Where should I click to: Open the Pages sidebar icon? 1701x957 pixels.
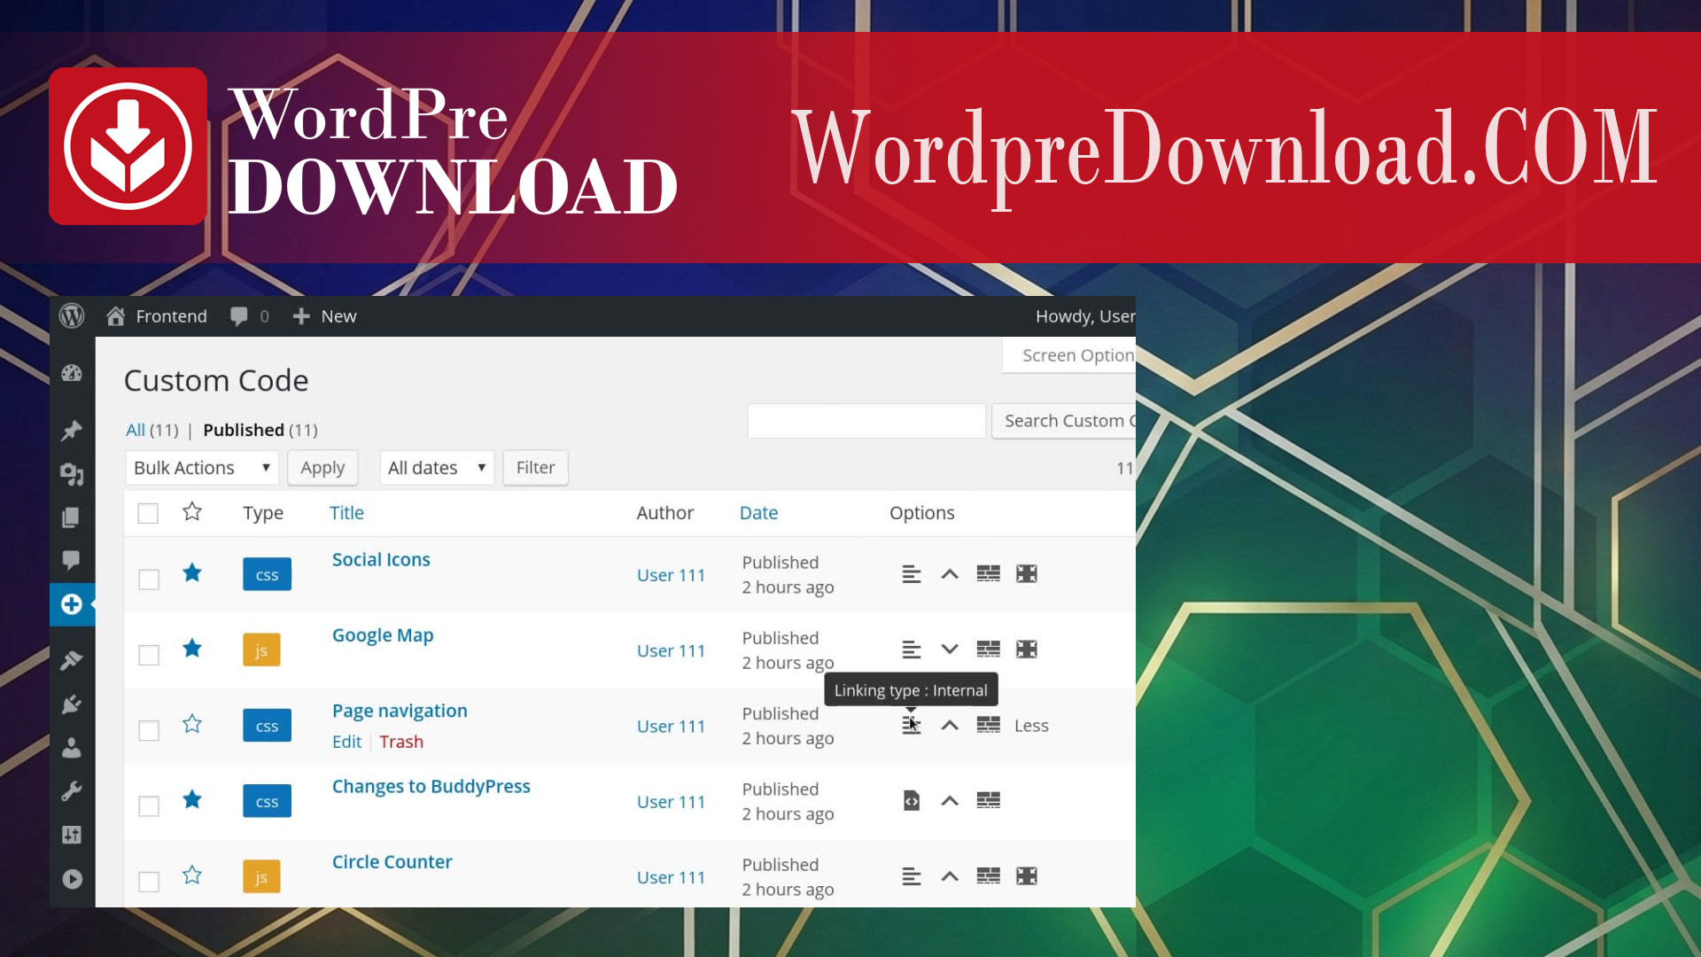click(72, 517)
